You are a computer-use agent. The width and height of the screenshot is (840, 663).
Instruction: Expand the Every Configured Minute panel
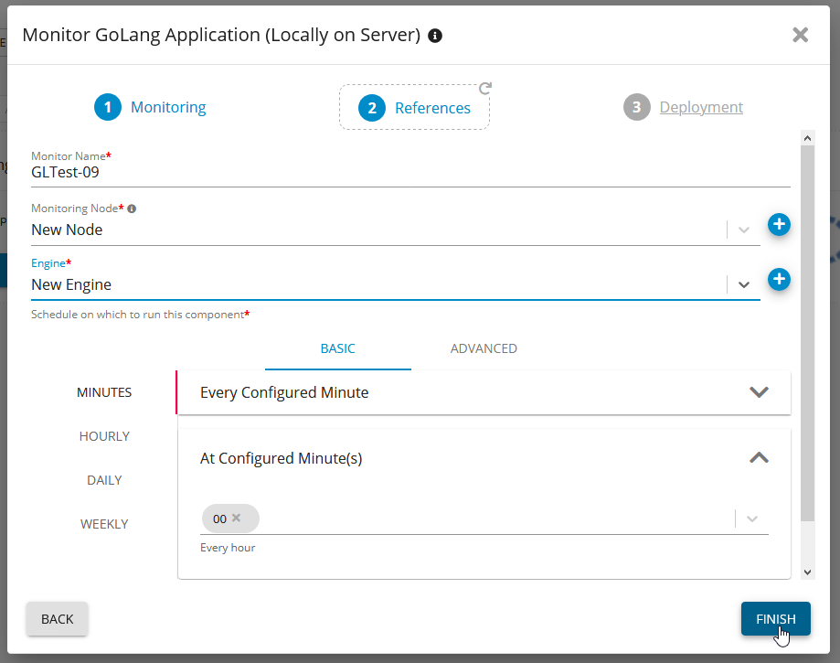tap(758, 392)
